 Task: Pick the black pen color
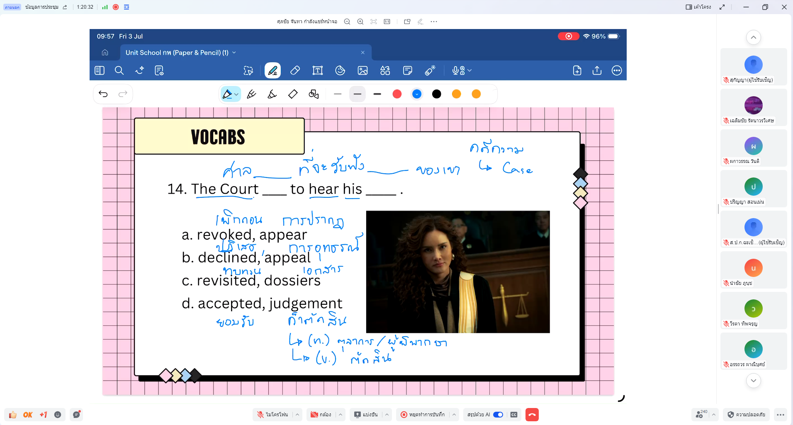437,94
